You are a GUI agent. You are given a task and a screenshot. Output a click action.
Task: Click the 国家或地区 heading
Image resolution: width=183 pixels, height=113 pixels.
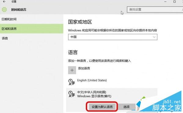point(80,22)
